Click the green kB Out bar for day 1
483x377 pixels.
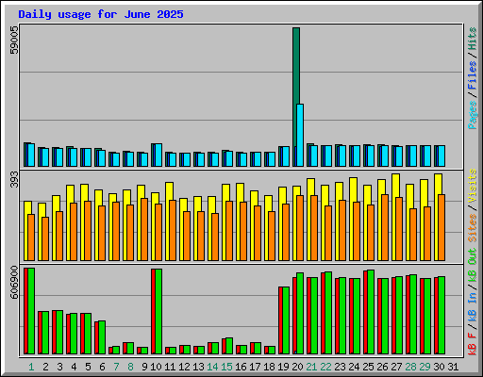point(31,311)
